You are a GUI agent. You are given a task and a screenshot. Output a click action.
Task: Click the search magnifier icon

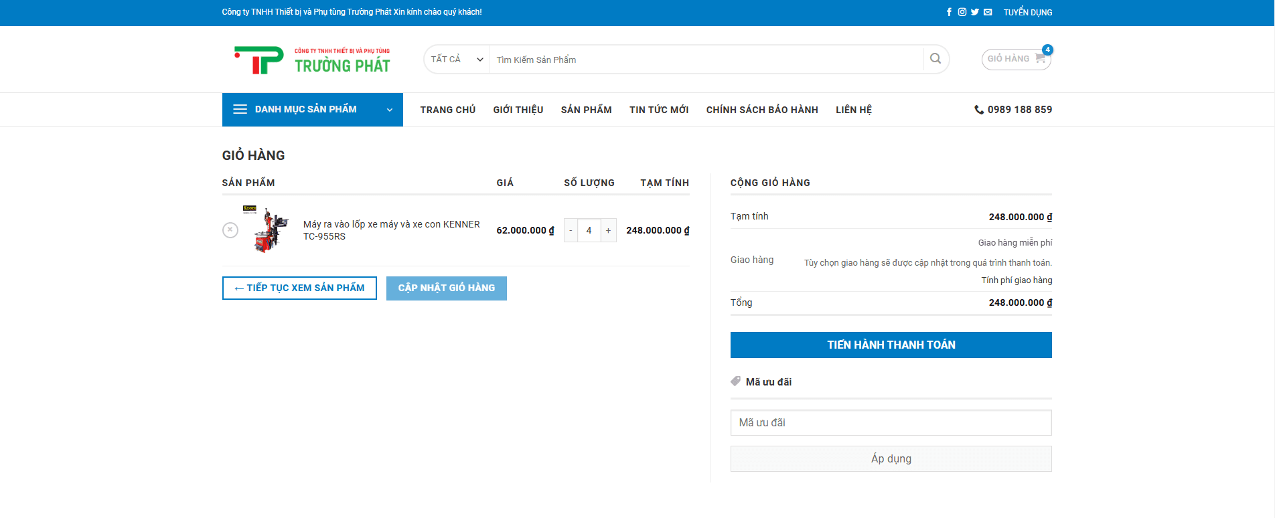pyautogui.click(x=935, y=59)
